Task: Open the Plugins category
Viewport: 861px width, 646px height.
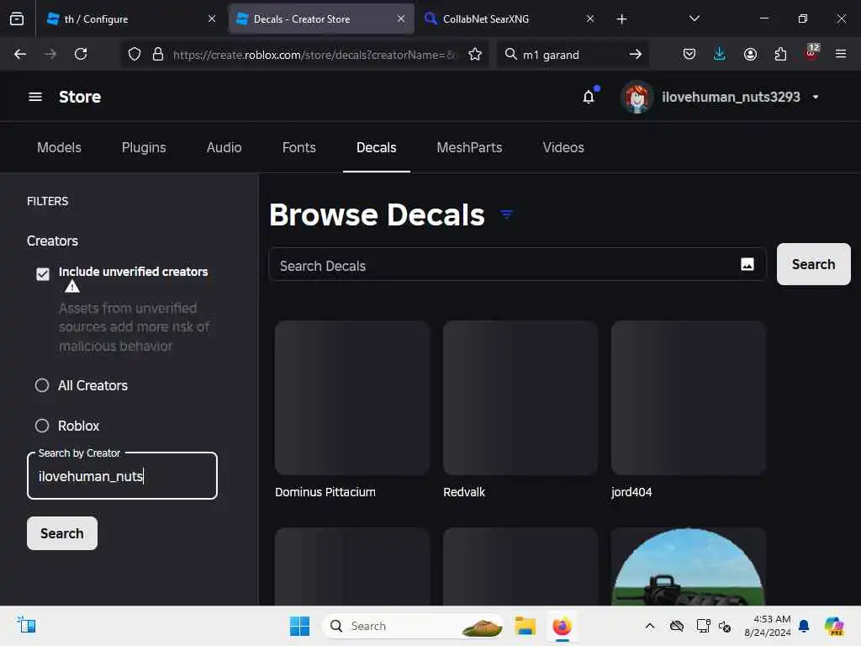Action: pos(144,147)
